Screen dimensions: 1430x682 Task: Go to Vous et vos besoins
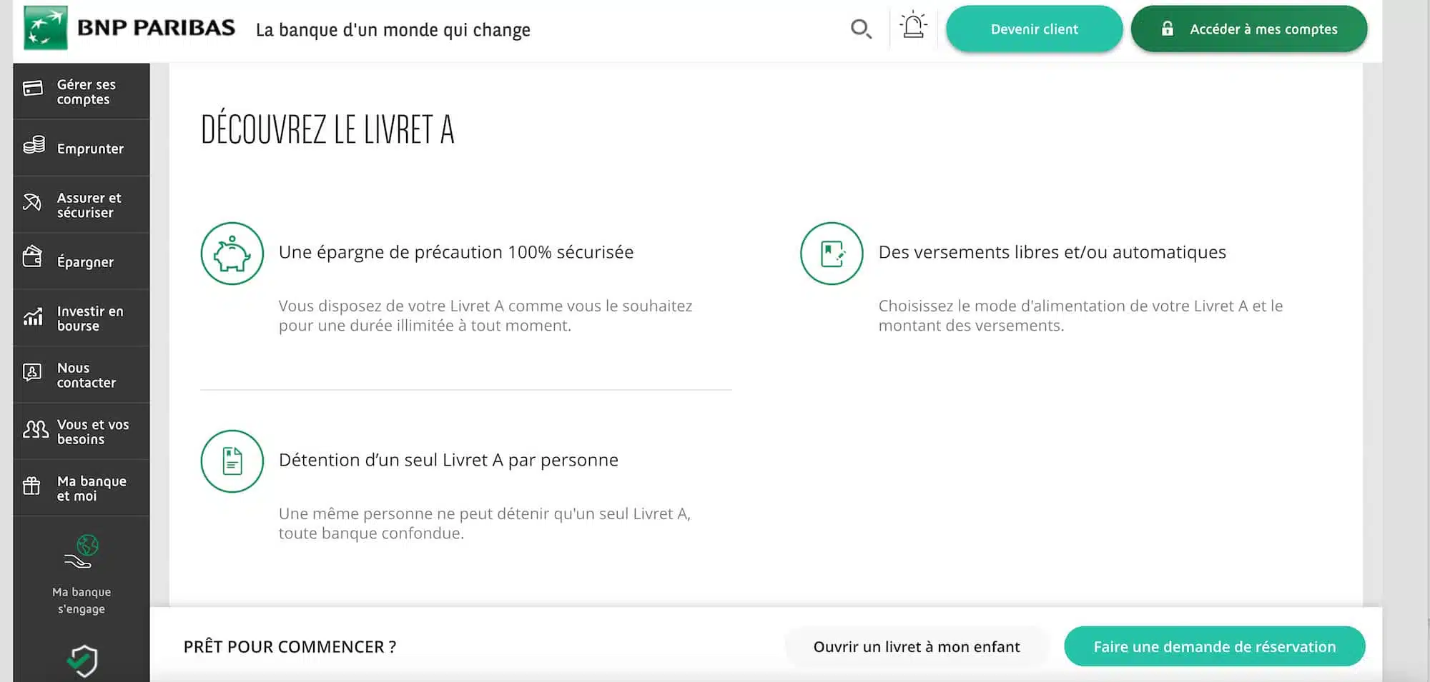[82, 431]
